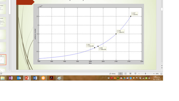The image size is (179, 101).
Task: Open Action Center flag icon
Action: click(x=137, y=78)
